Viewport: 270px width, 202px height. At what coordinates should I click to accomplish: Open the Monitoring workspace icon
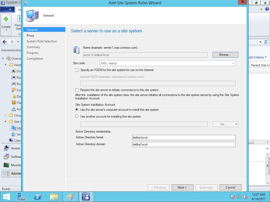click(x=7, y=165)
